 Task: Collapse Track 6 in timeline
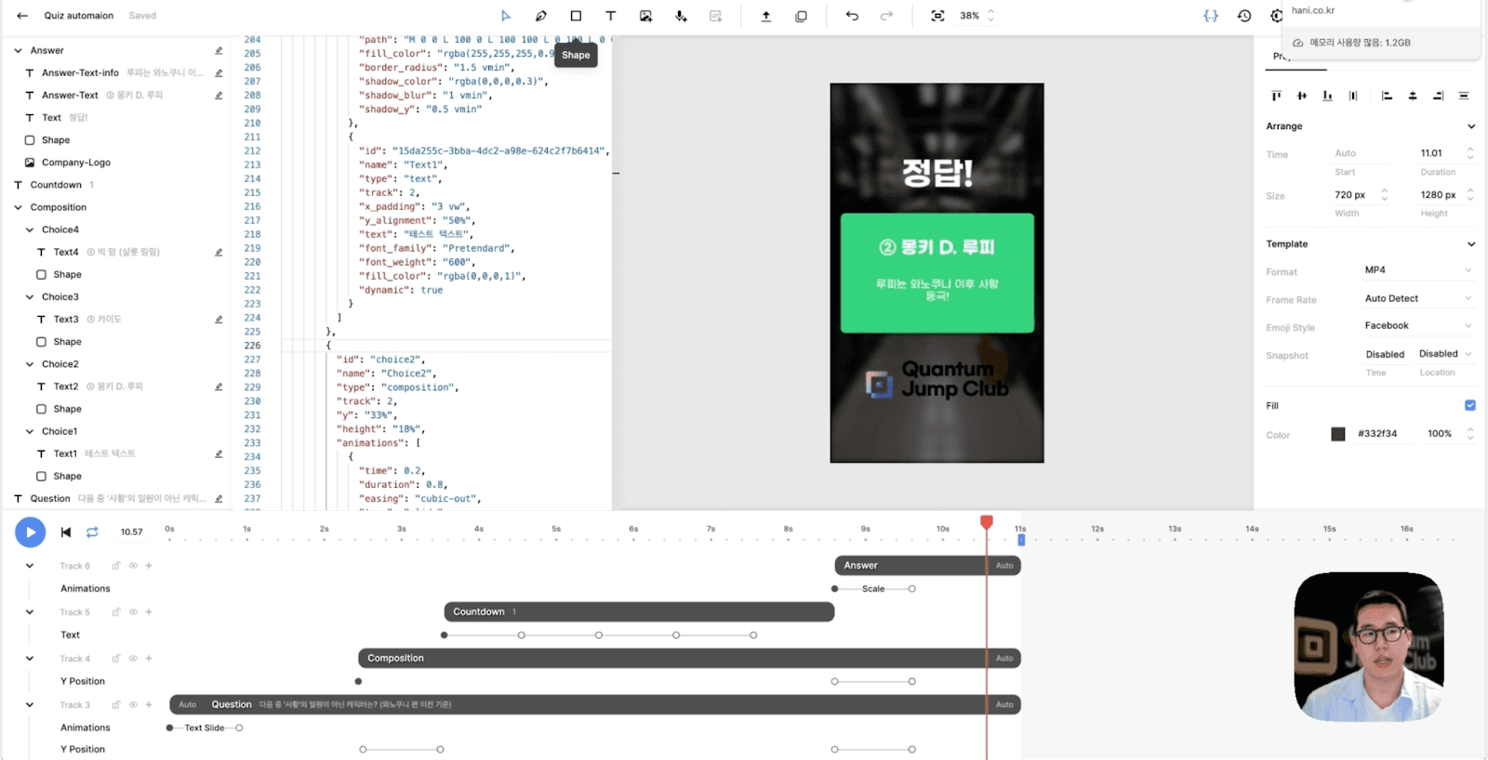click(x=30, y=566)
